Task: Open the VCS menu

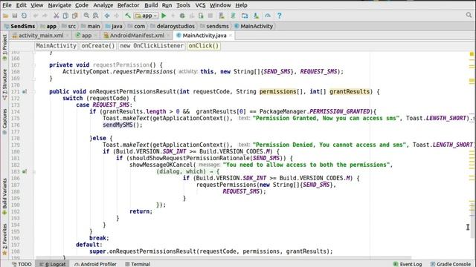Action: coord(200,5)
